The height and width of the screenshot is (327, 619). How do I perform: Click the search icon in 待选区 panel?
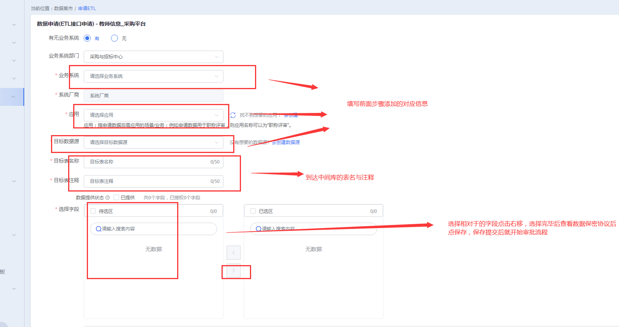click(98, 229)
